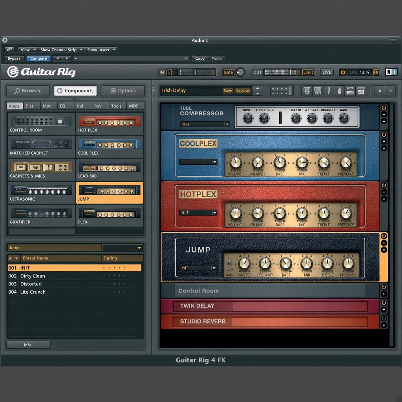Click the Guitar Rig logo
The width and height of the screenshot is (402, 402).
pos(41,72)
